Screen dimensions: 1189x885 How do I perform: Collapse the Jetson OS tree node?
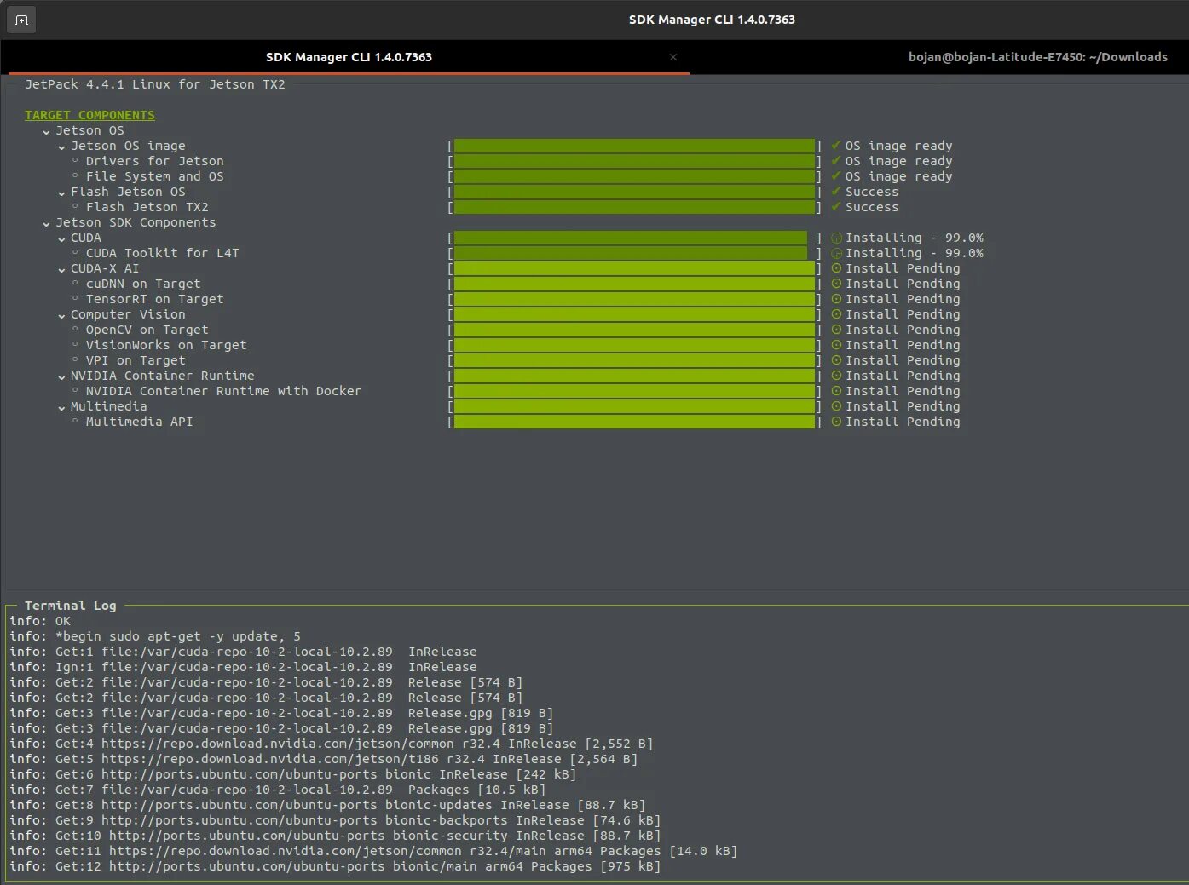(47, 131)
